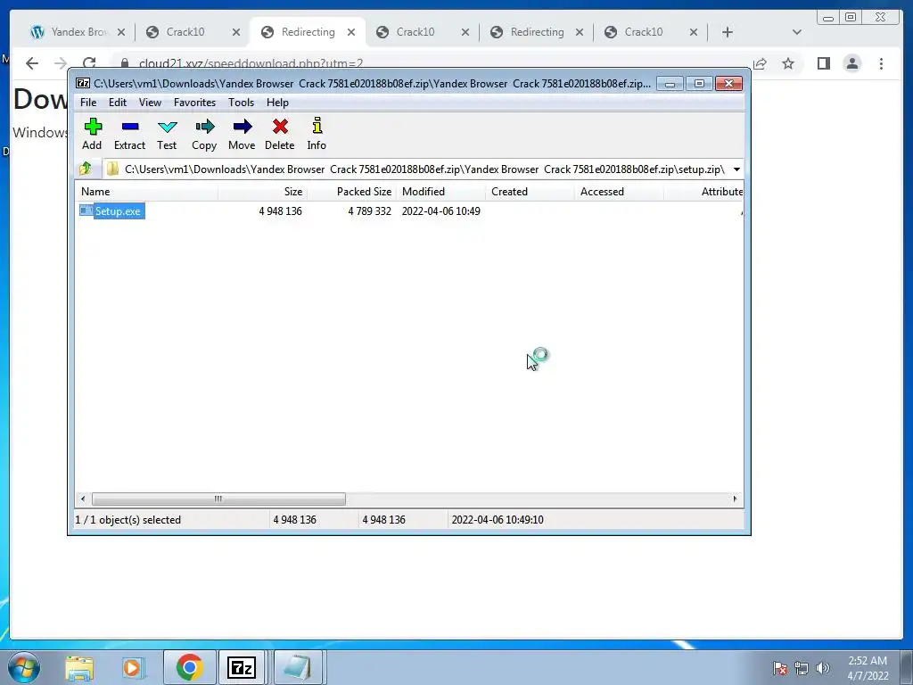The image size is (913, 685).
Task: Click the Extract toolbar icon
Action: [x=129, y=134]
